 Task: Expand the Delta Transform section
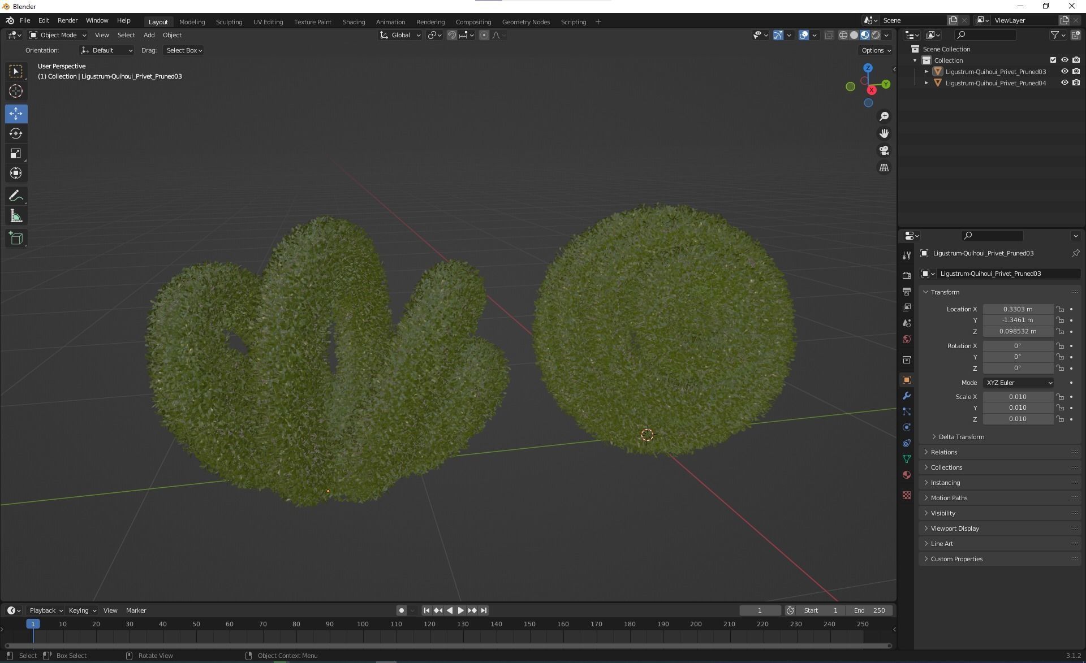[961, 437]
